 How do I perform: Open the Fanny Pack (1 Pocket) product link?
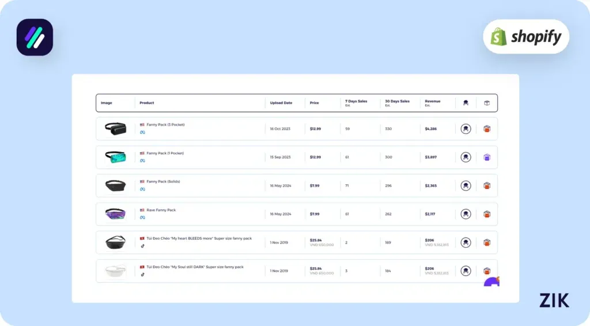(x=165, y=153)
